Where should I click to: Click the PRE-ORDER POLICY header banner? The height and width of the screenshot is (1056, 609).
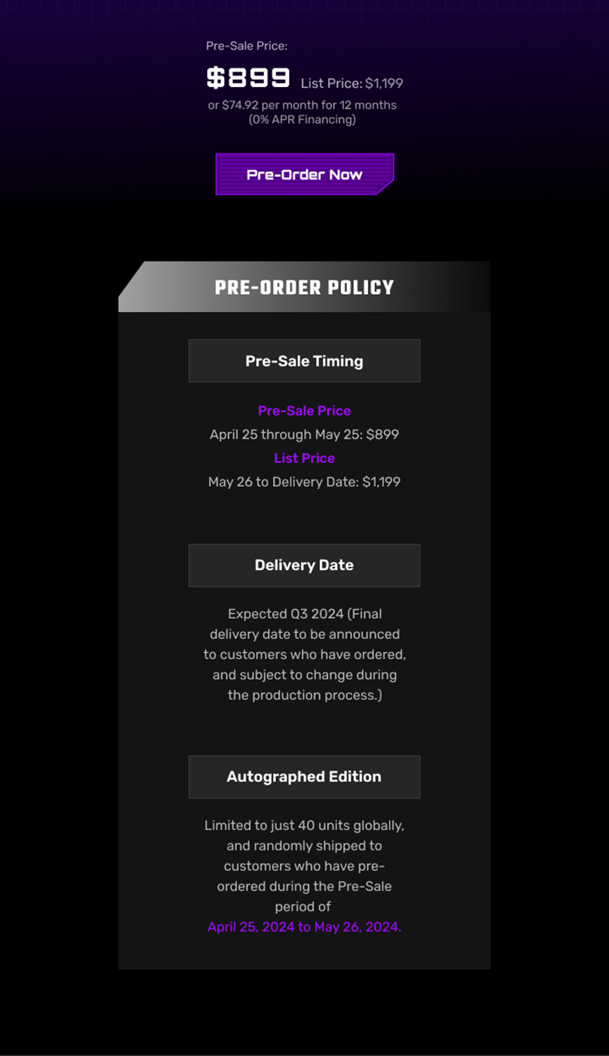point(304,288)
